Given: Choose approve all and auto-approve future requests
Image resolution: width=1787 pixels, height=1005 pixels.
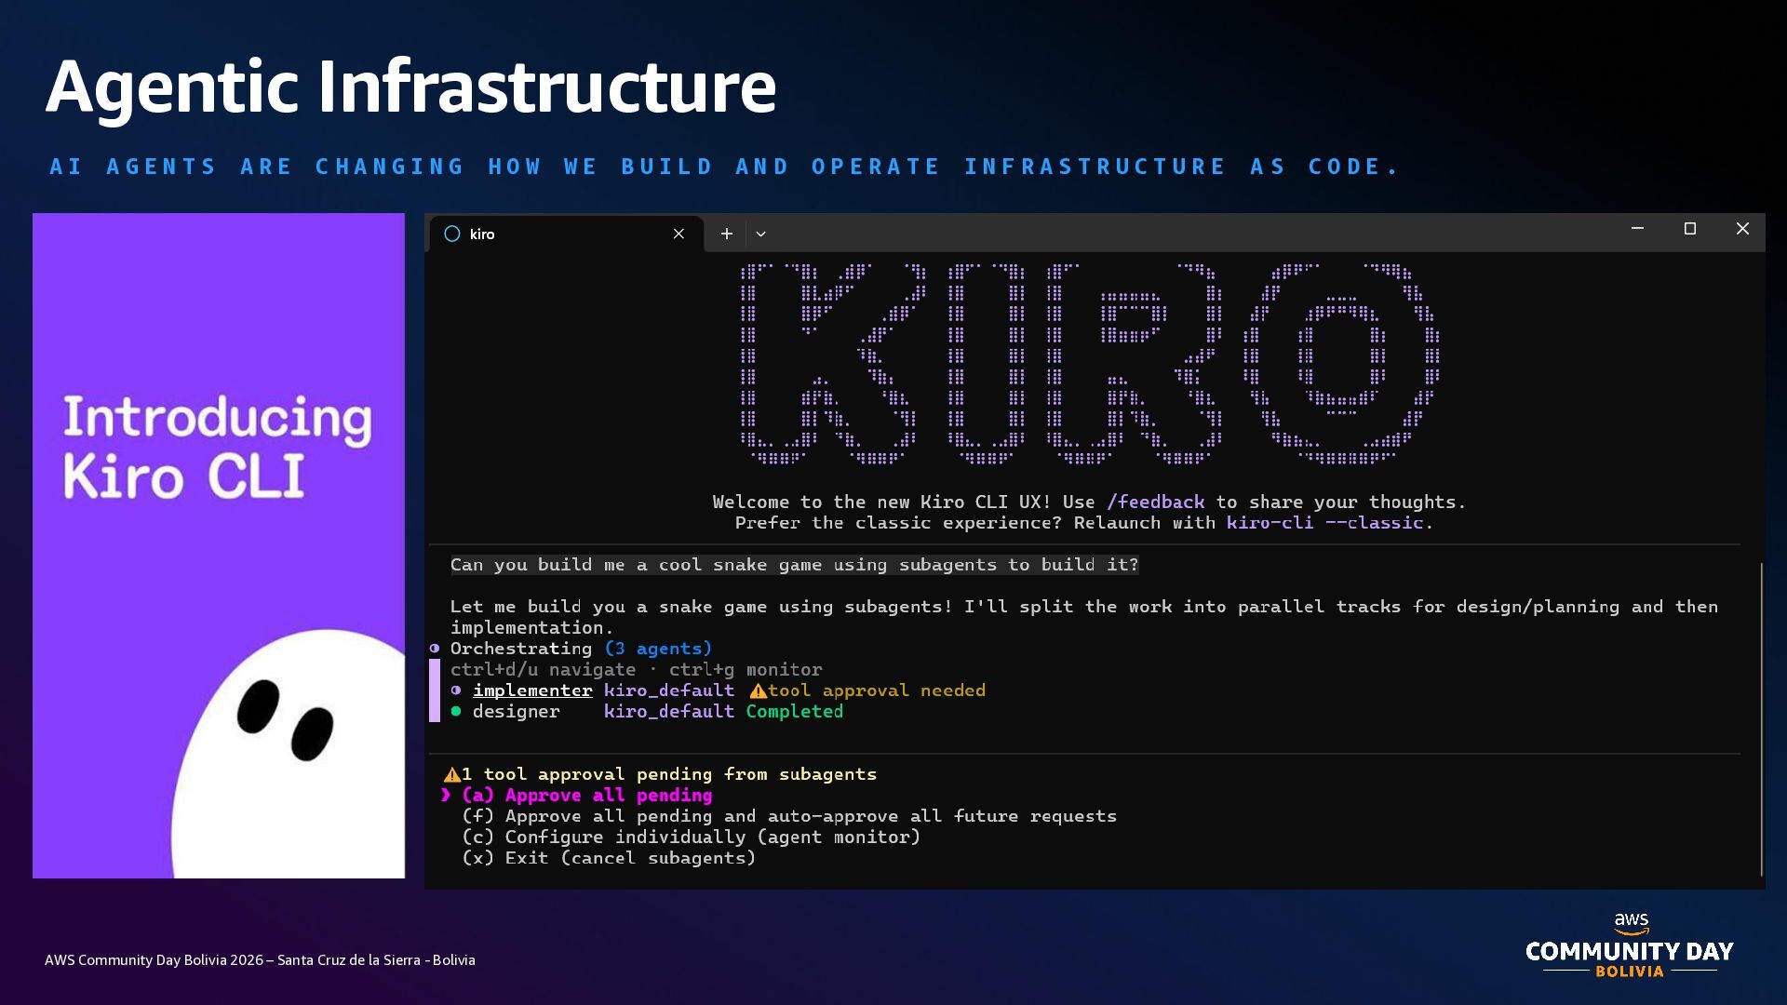Looking at the screenshot, I should [x=789, y=816].
